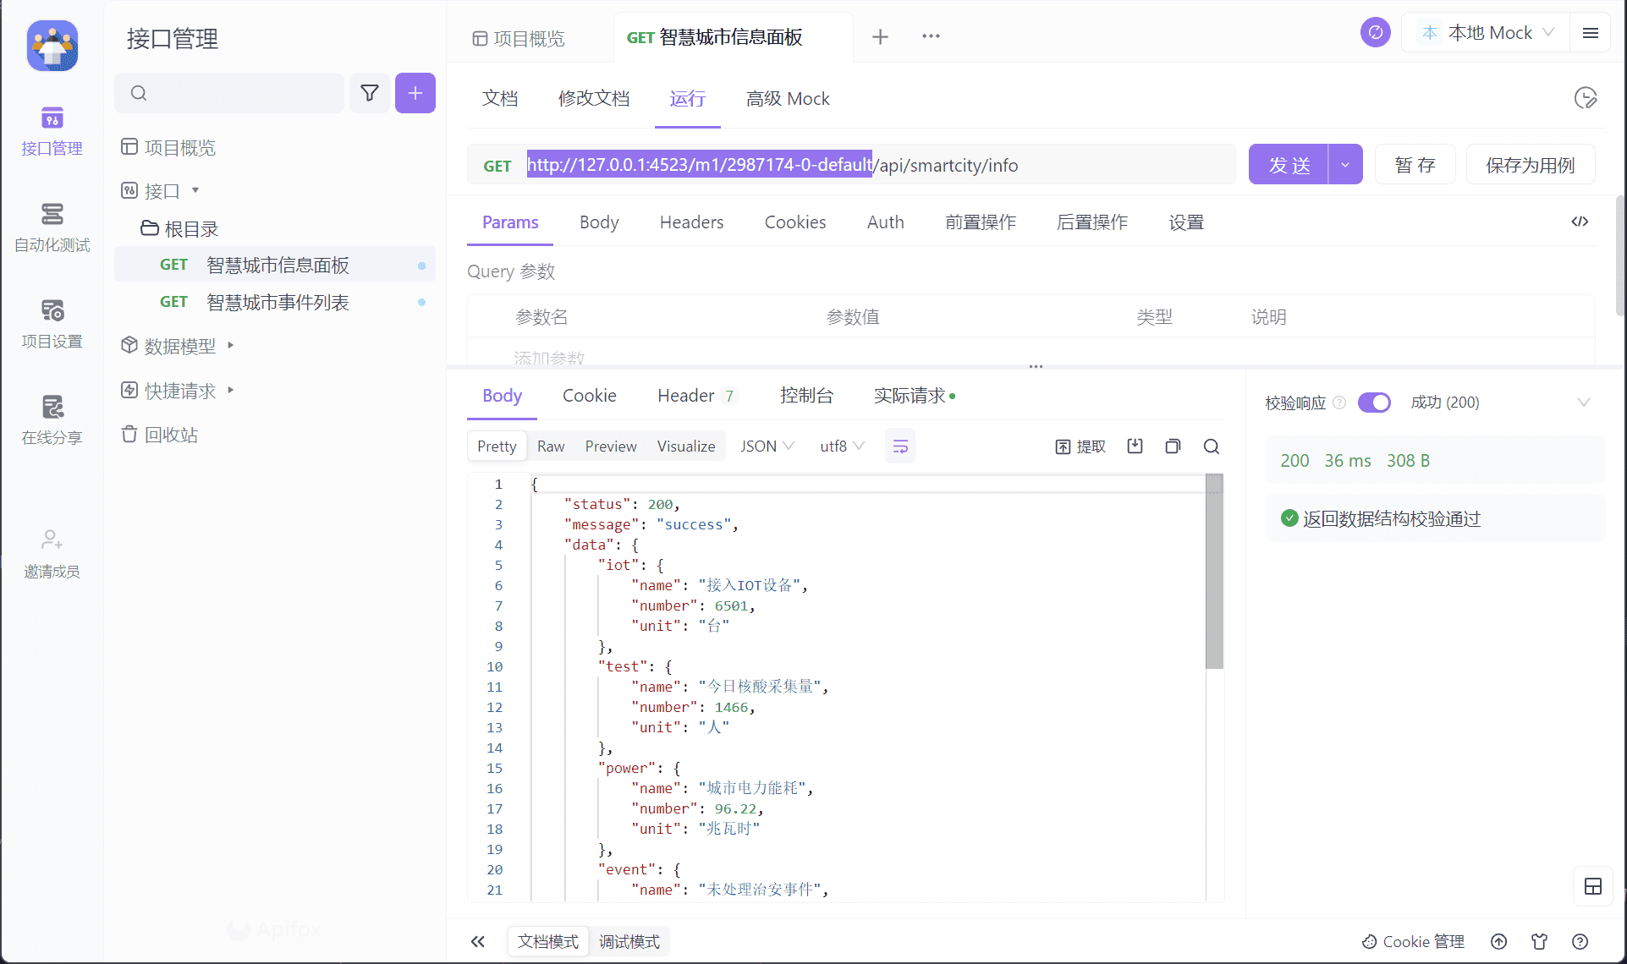Open Cookie 管理
The height and width of the screenshot is (964, 1627).
click(x=1413, y=941)
